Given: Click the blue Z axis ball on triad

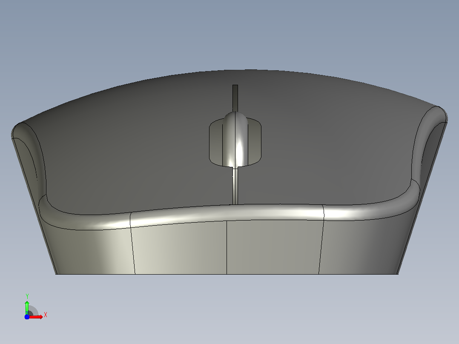Looking at the screenshot, I should [x=27, y=317].
